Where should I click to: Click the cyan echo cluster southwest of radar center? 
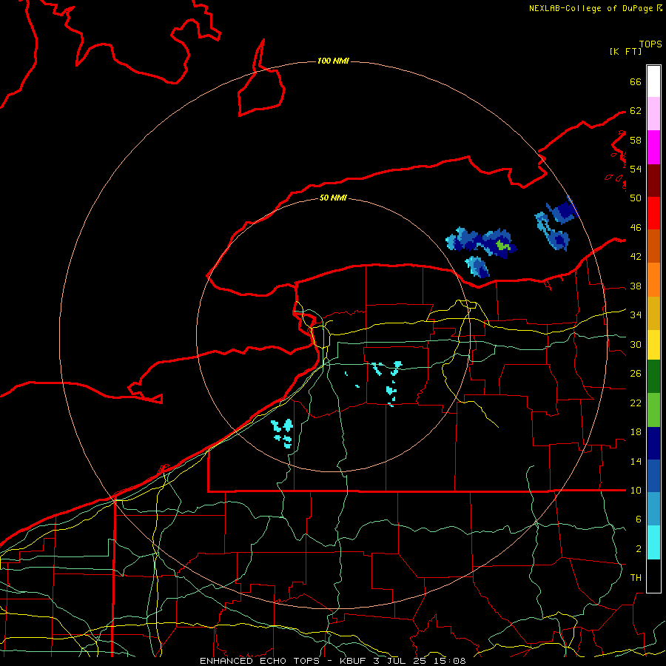[283, 432]
